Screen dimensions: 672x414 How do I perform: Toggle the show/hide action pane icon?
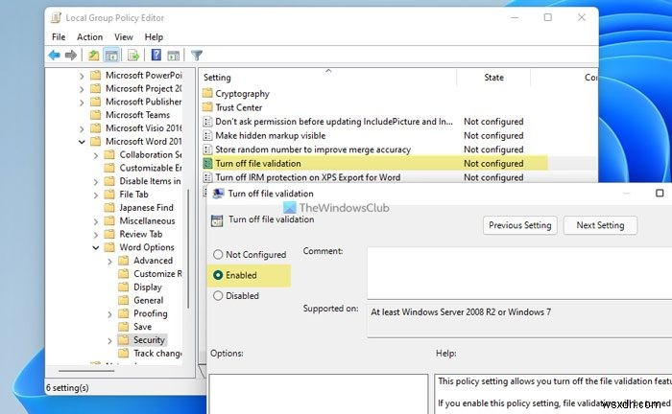coord(173,56)
